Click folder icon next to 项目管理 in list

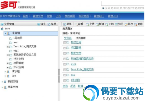[x=68, y=48]
